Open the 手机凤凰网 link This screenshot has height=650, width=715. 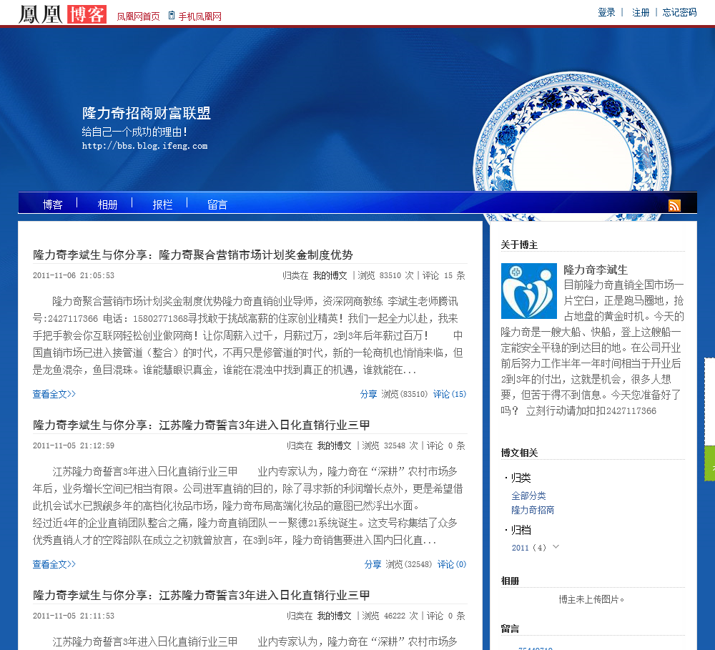point(199,16)
